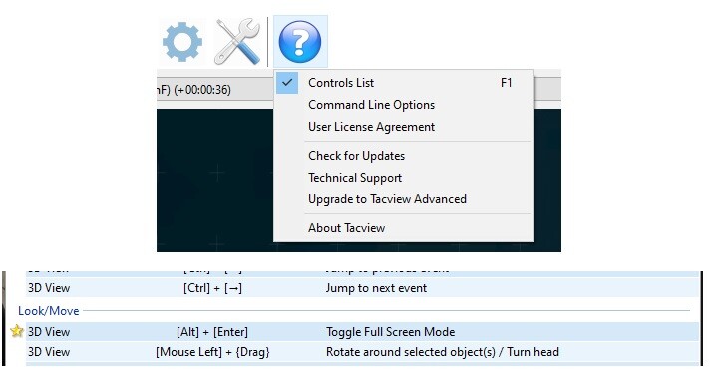Select the Toggle Full Screen Mode row

pos(362,331)
